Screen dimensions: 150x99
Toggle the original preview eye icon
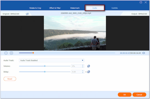(27, 14)
